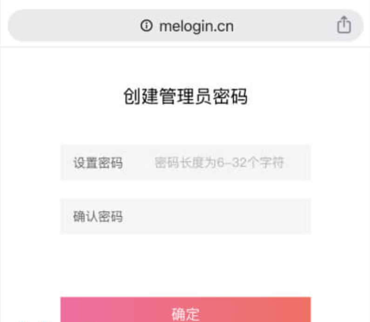Screen dimensions: 370x322
Task: Focus the 设置密码 password field
Action: pos(186,163)
